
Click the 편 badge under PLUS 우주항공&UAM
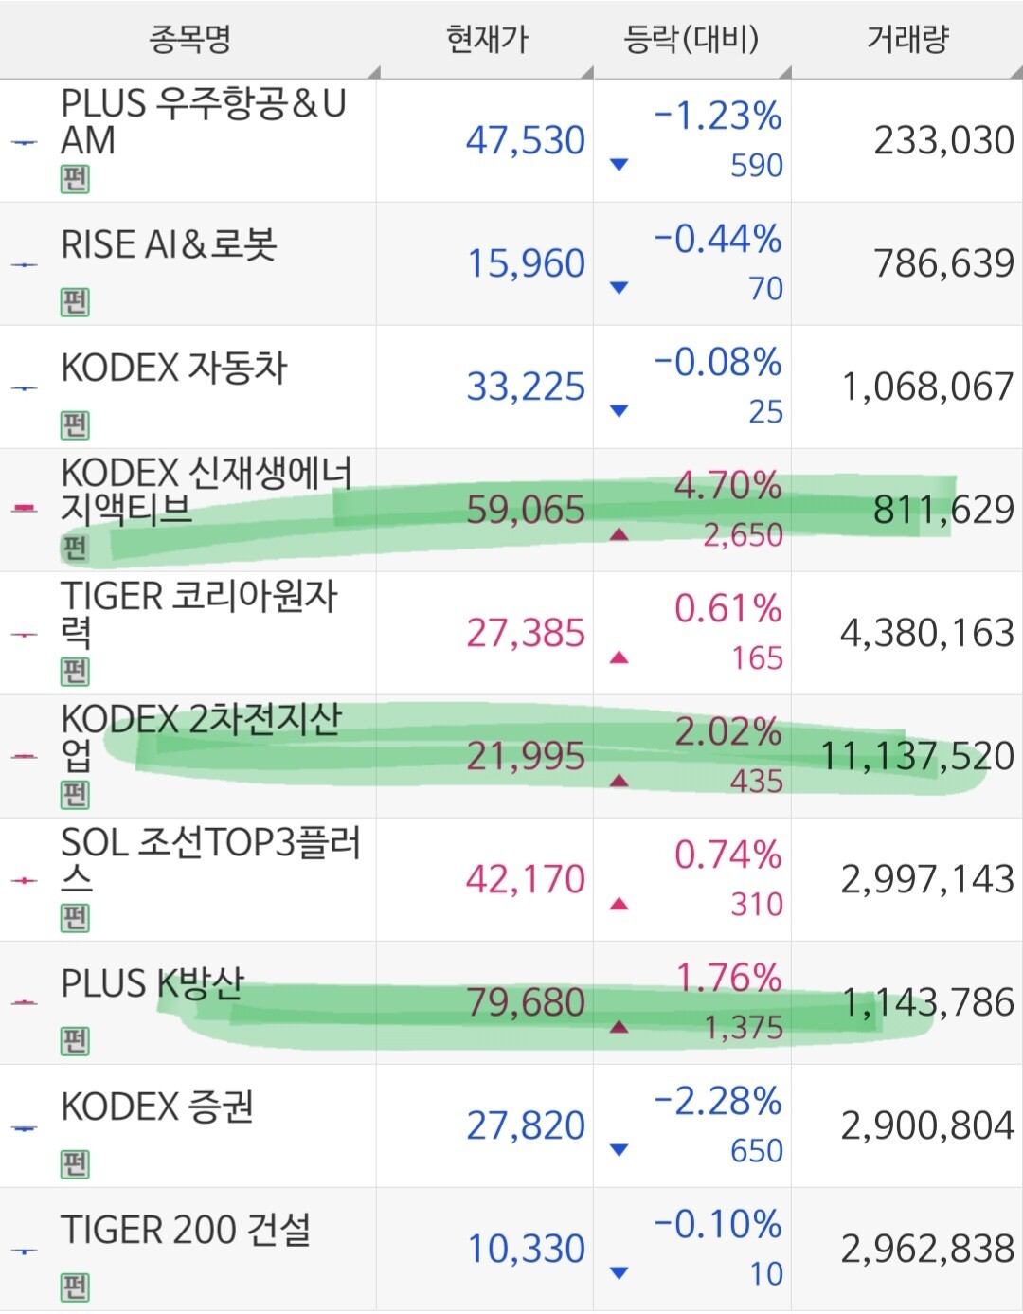(75, 179)
